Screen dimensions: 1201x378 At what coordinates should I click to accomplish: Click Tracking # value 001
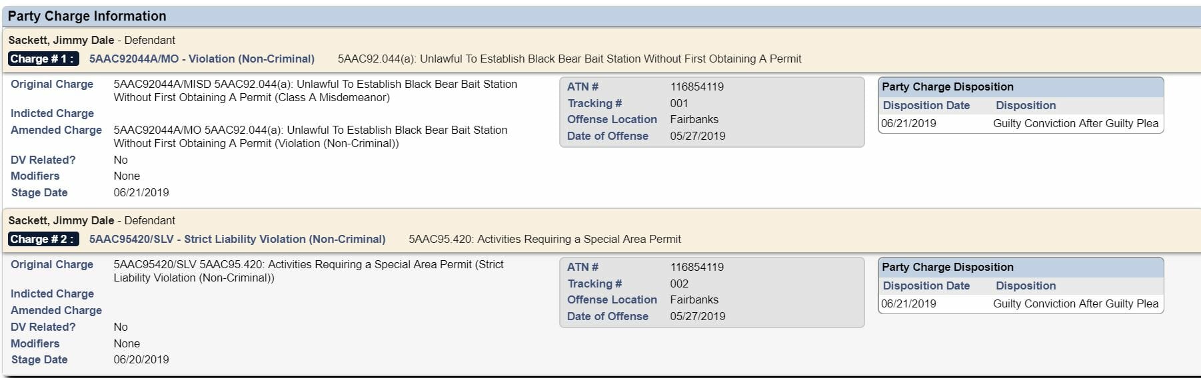679,103
